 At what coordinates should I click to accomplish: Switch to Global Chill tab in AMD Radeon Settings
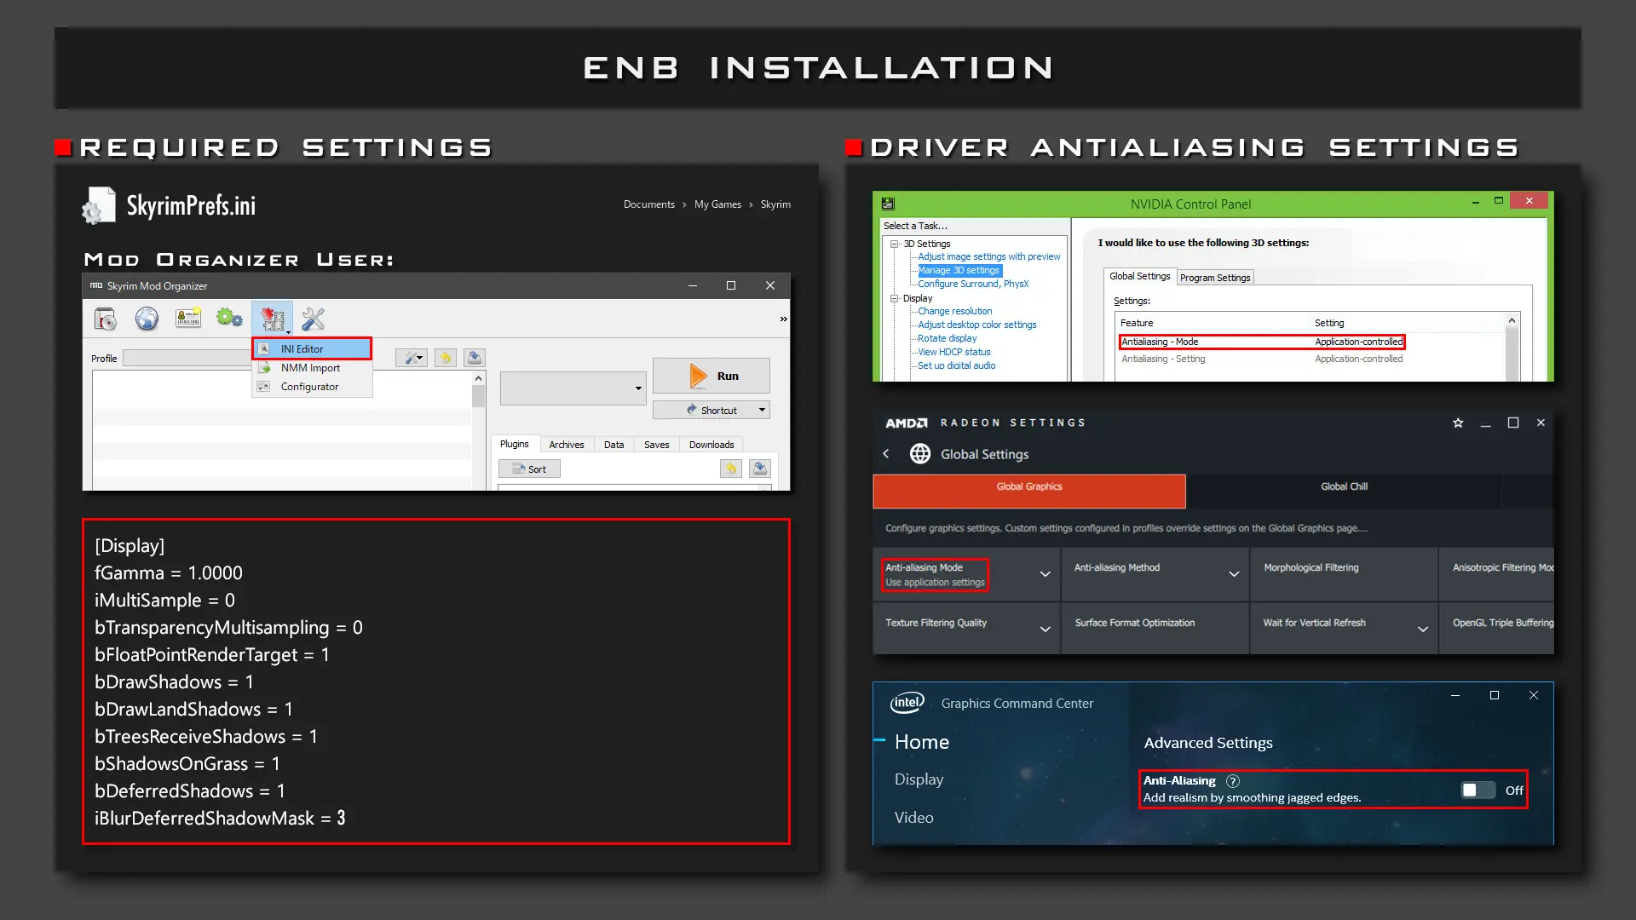click(x=1344, y=486)
